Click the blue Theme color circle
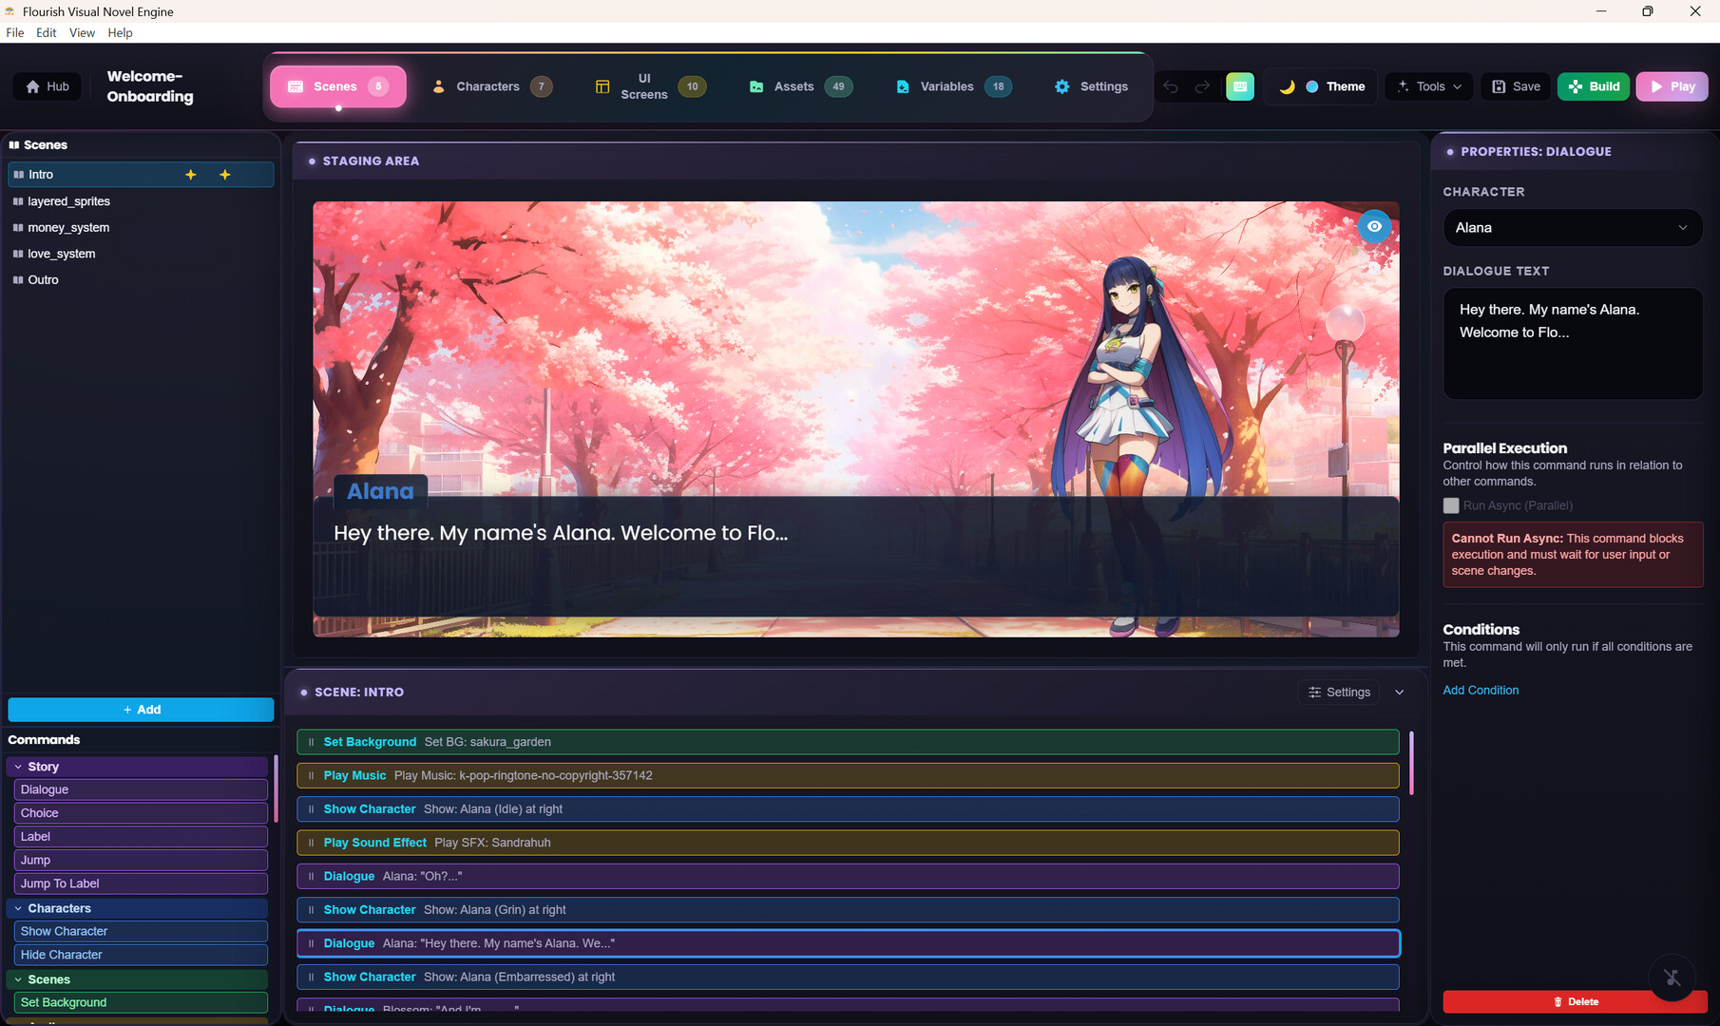The width and height of the screenshot is (1720, 1026). pos(1312,86)
